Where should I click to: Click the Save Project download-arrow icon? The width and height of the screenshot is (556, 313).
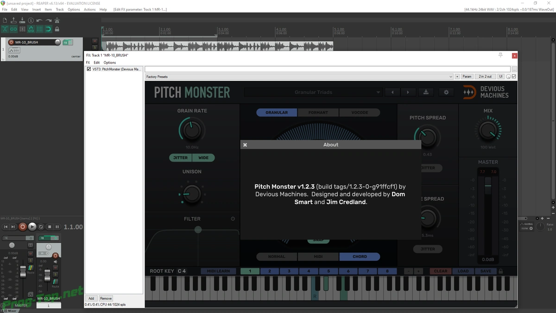[x=22, y=20]
